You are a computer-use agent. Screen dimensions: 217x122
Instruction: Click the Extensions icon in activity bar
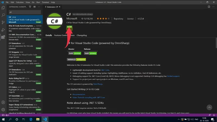tap(3, 37)
